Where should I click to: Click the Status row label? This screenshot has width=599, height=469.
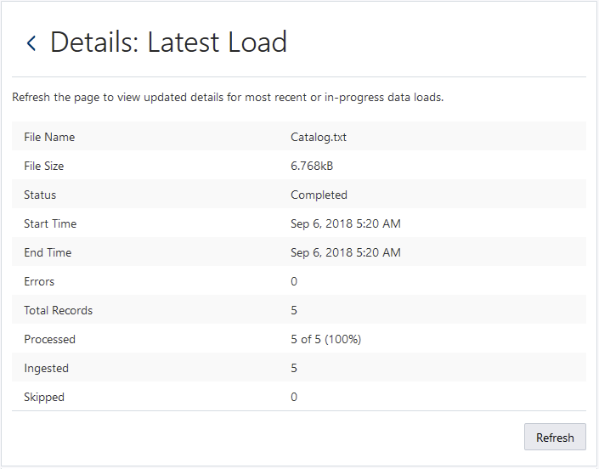click(x=40, y=195)
